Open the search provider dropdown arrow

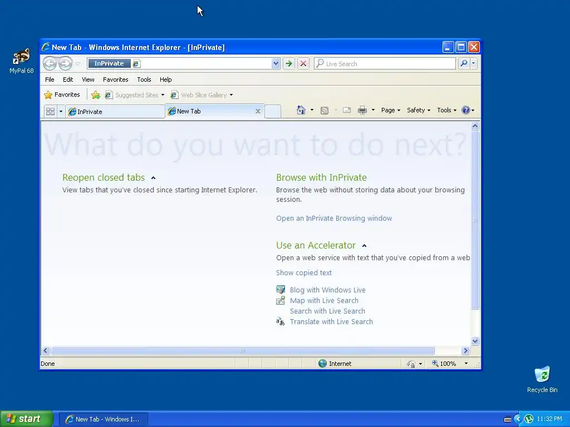473,63
